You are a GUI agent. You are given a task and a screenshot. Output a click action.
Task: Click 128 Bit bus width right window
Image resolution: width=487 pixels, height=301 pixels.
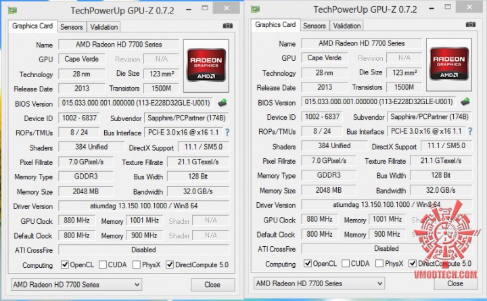(x=441, y=175)
